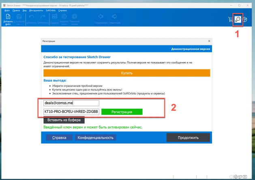Viewport: 255px width, 180px height.
Task: Open the YouTube icon in status bar
Action: [x=245, y=177]
